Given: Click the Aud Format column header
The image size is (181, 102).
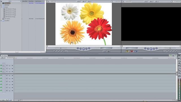Looking at the screenshot, I should click(x=40, y=1).
